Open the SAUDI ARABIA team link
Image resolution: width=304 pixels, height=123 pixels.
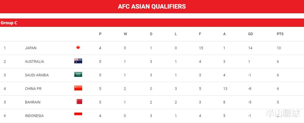pyautogui.click(x=37, y=75)
